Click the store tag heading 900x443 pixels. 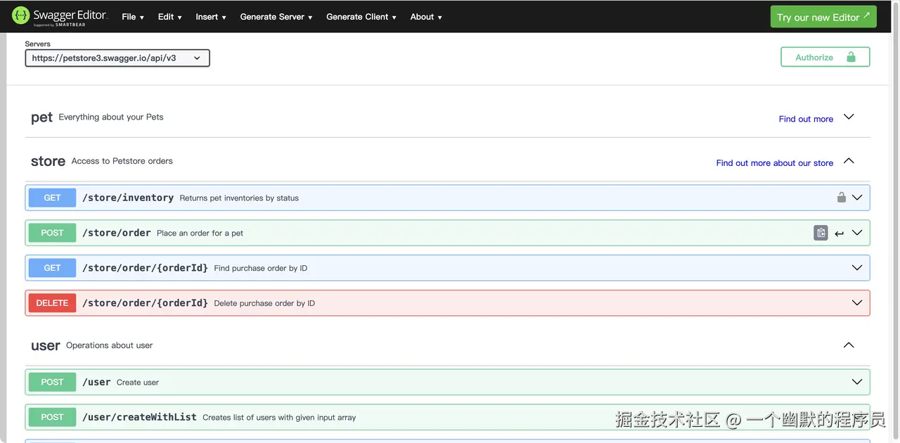pos(48,161)
